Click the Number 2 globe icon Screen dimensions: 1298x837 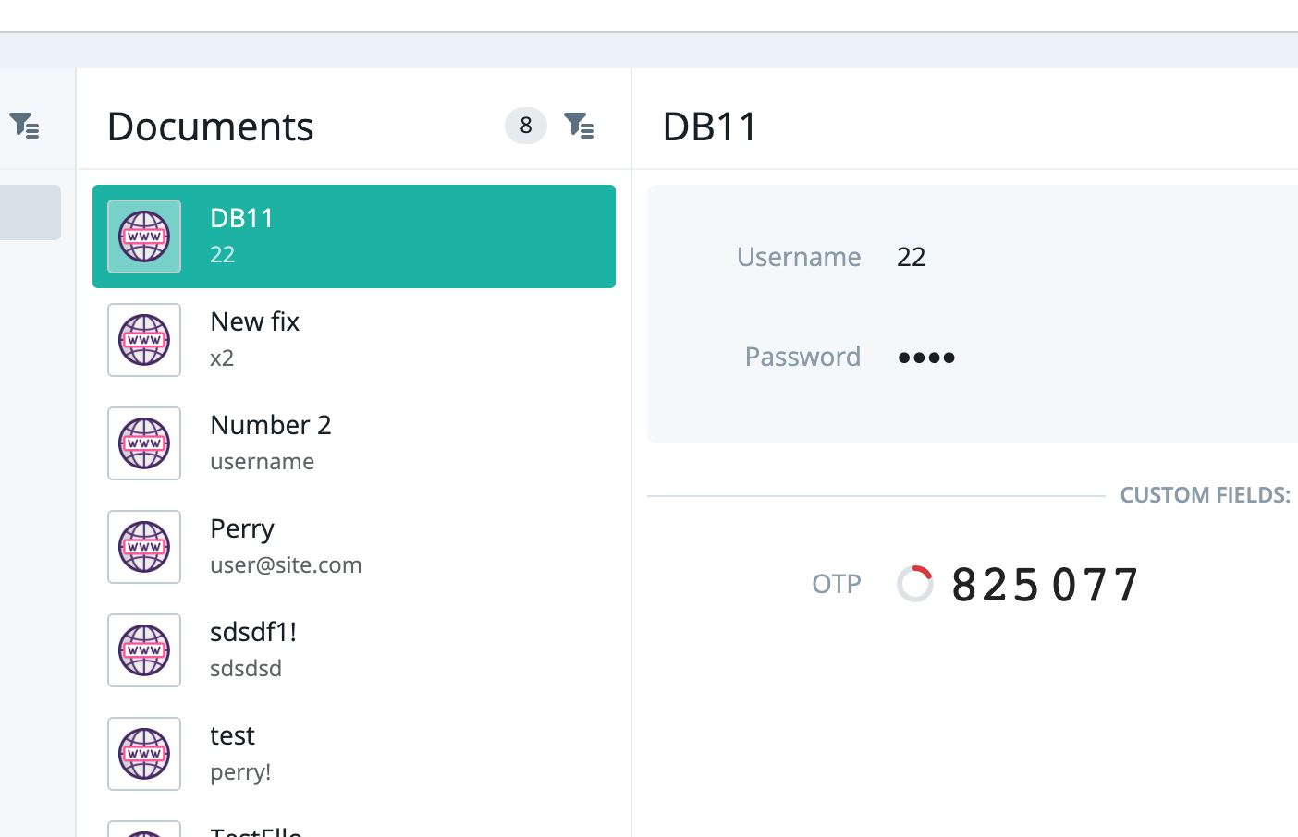144,443
